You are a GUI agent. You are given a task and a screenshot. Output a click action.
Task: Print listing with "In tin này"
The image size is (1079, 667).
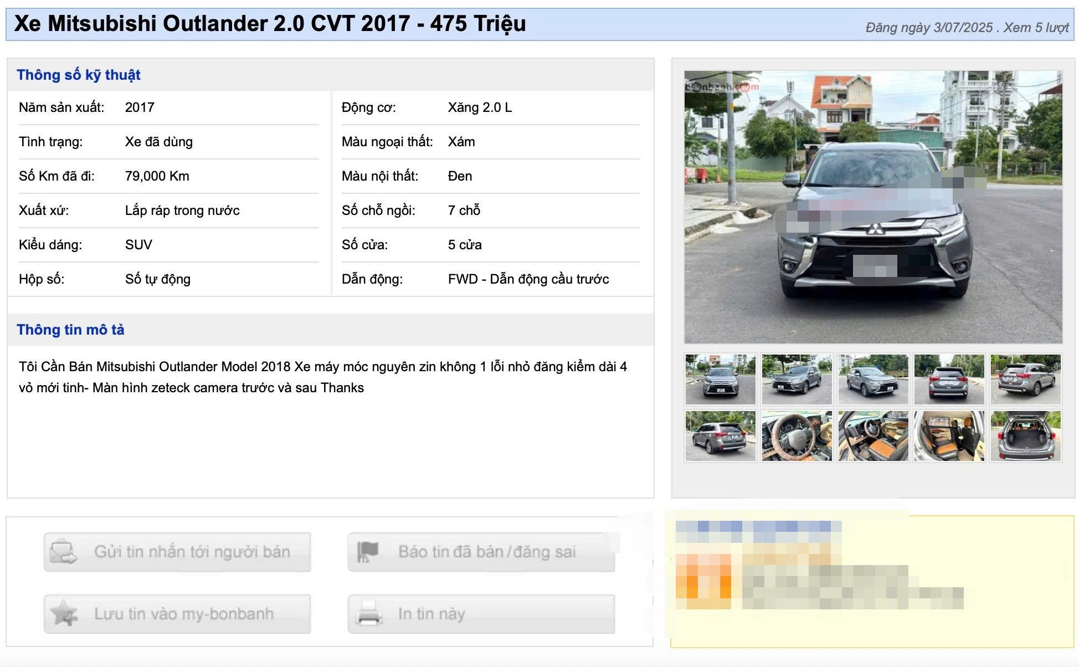tap(481, 614)
